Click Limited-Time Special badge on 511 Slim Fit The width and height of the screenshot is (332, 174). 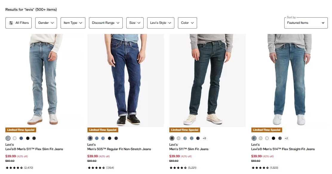tap(185, 130)
